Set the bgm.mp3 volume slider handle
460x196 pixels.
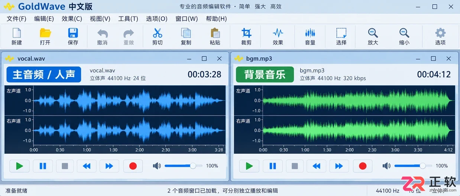(x=422, y=166)
